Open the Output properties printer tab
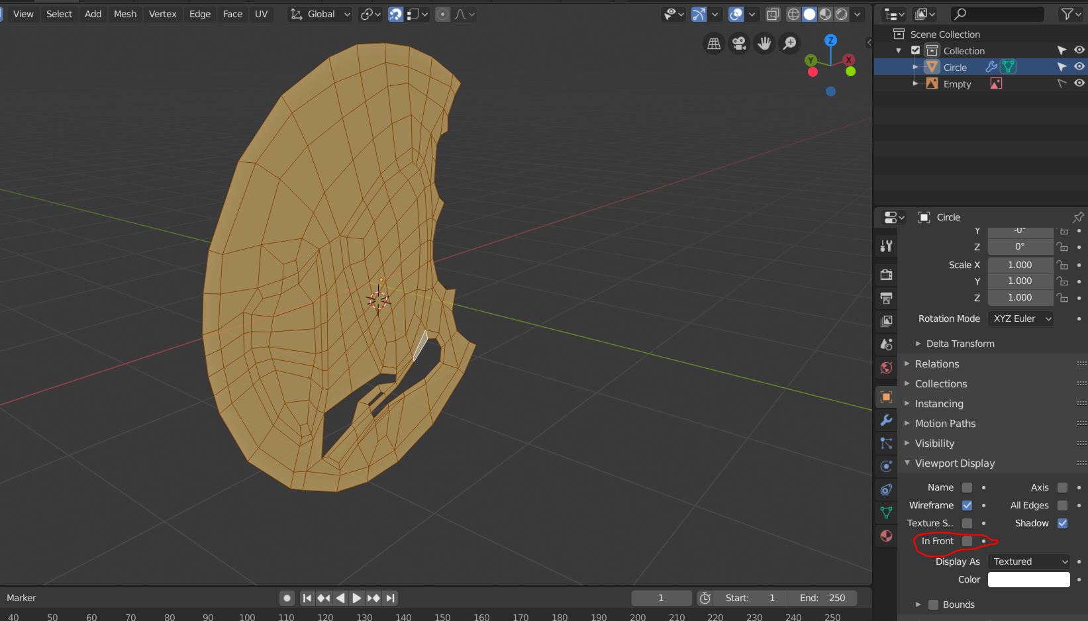 pos(886,298)
